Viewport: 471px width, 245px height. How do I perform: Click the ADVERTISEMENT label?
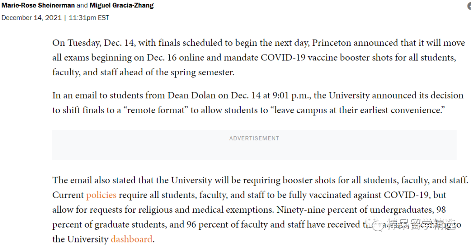[254, 138]
